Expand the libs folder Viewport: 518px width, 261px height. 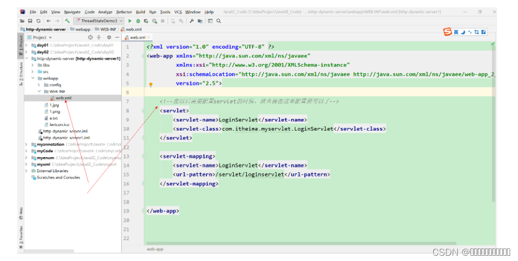coord(33,65)
